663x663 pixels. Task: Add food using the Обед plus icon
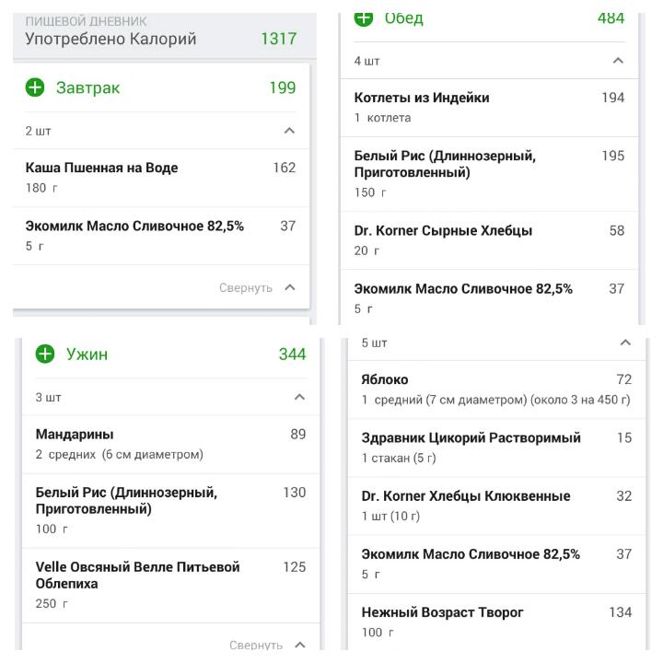click(x=364, y=17)
